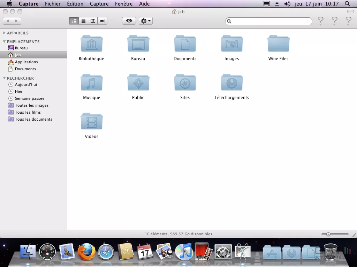357x267 pixels.
Task: Click the Quick Look eye button
Action: 129,21
